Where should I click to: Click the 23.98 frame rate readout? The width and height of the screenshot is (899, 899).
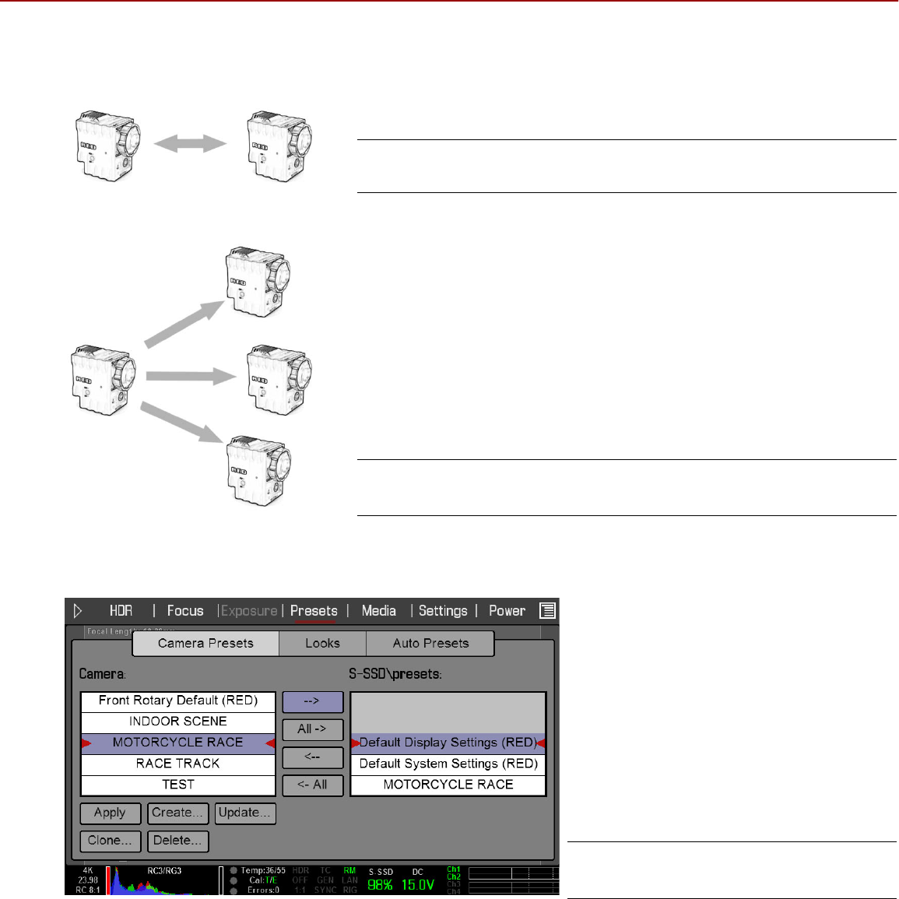[88, 880]
